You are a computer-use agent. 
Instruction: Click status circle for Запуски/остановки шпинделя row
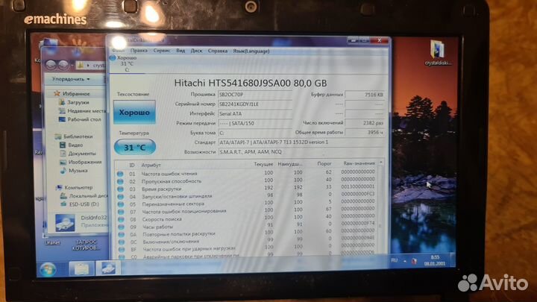coord(121,197)
